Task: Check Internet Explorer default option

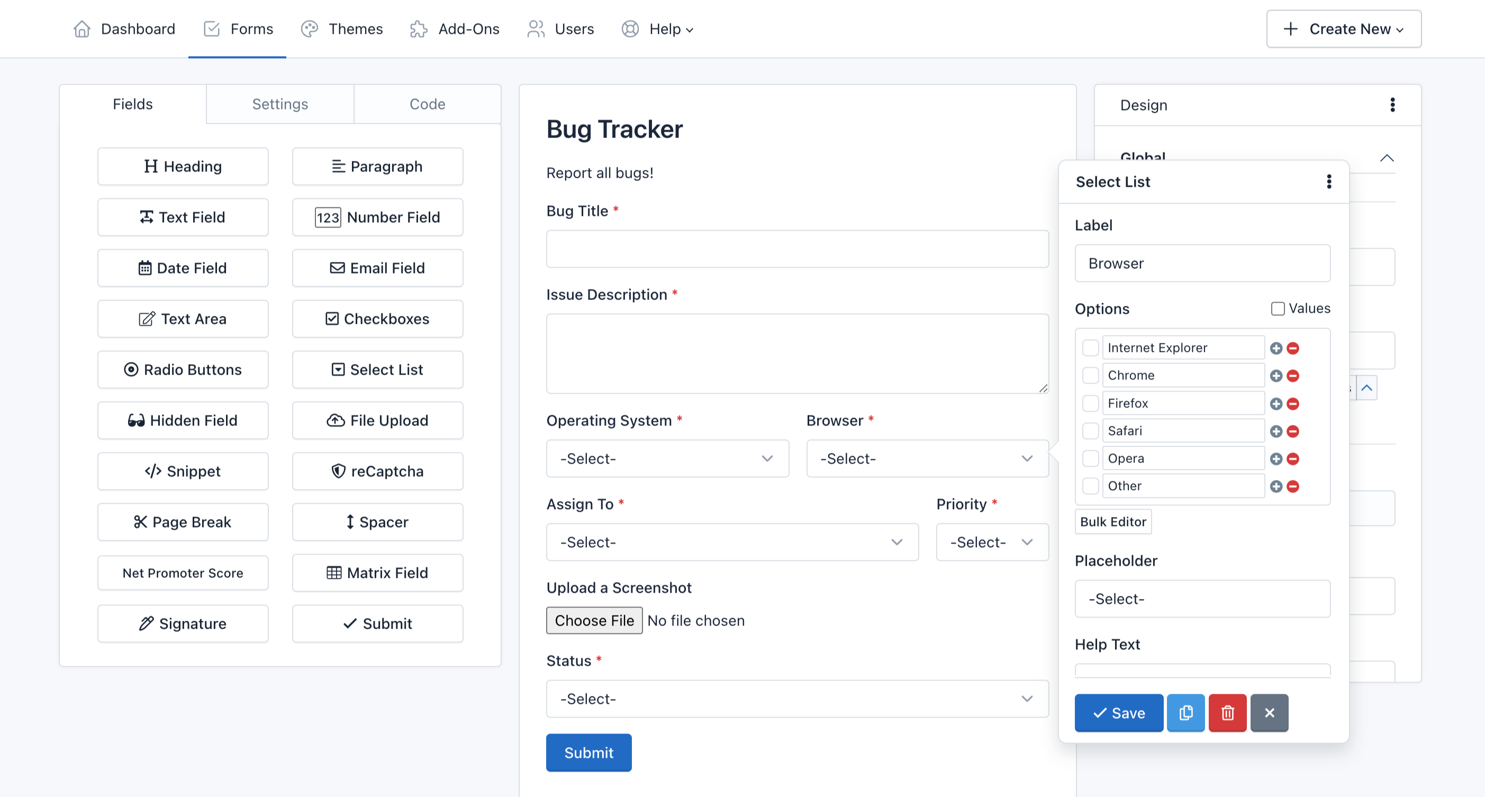Action: pyautogui.click(x=1090, y=348)
